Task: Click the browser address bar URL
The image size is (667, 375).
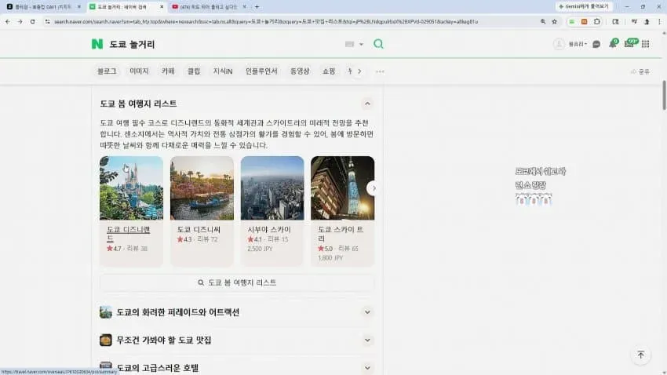Action: tap(266, 22)
